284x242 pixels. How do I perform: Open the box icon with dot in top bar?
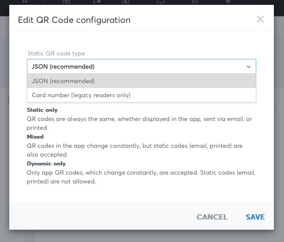point(195,1)
